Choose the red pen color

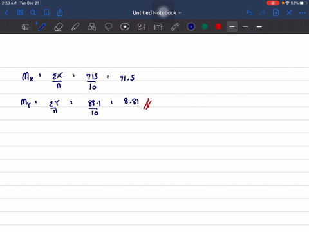point(218,26)
